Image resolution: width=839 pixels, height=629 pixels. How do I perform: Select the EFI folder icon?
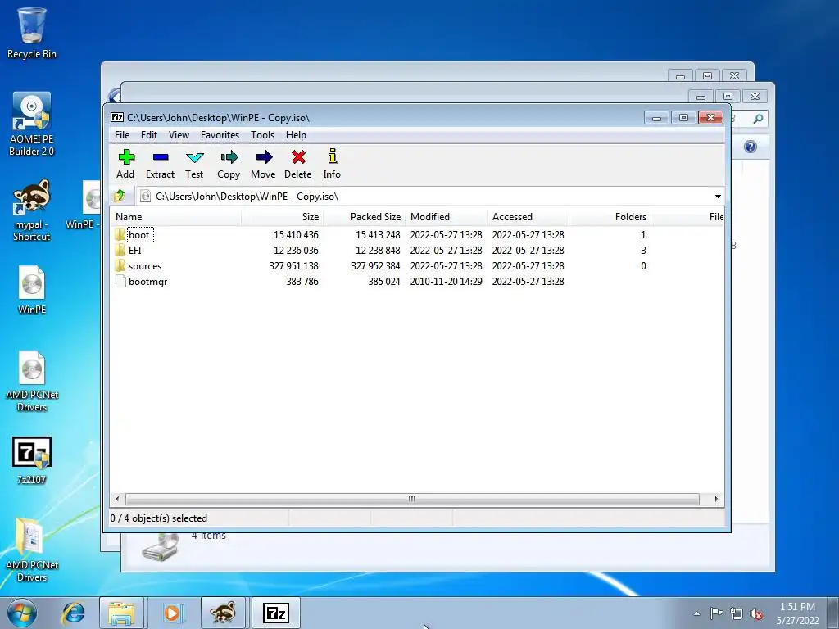tap(120, 251)
